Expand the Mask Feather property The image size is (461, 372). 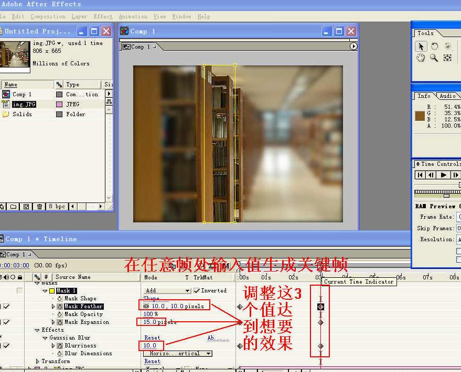click(53, 307)
